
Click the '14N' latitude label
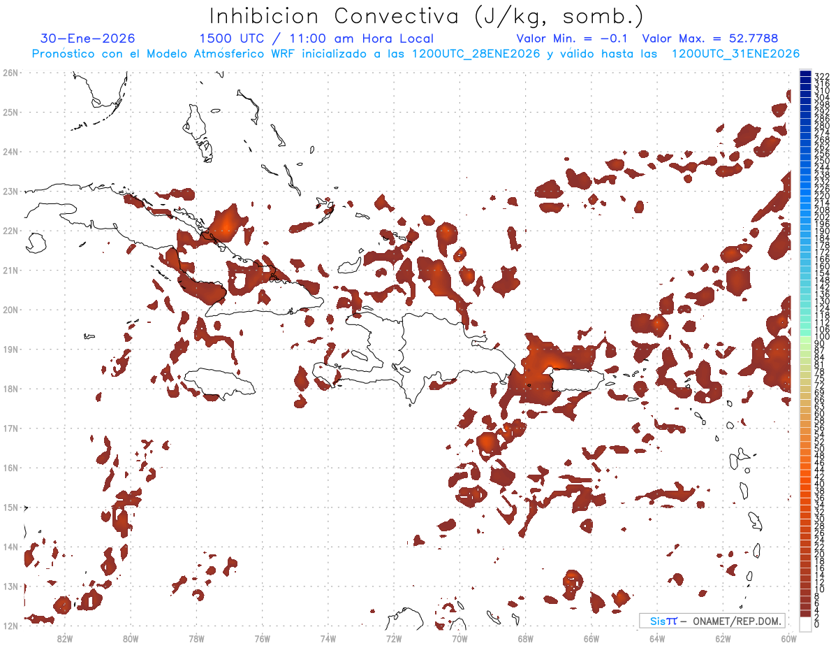10,547
